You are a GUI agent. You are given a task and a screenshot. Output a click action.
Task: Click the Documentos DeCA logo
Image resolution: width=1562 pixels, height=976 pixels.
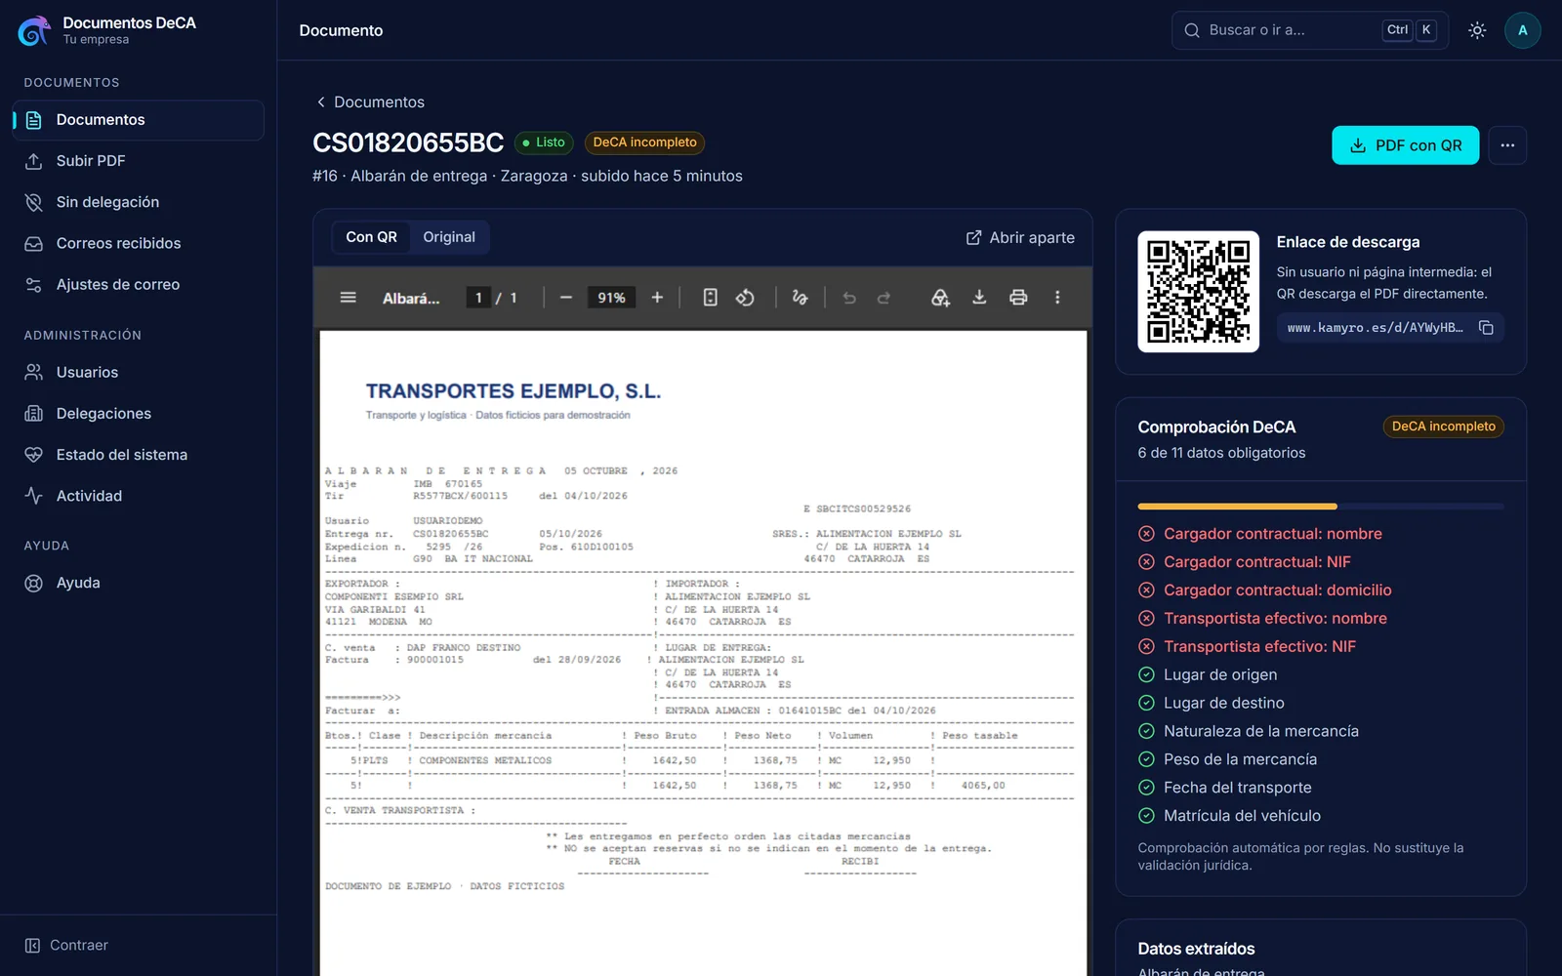click(x=34, y=30)
